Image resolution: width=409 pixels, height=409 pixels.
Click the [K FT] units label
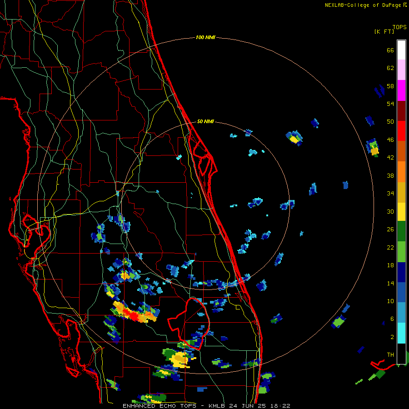(384, 32)
